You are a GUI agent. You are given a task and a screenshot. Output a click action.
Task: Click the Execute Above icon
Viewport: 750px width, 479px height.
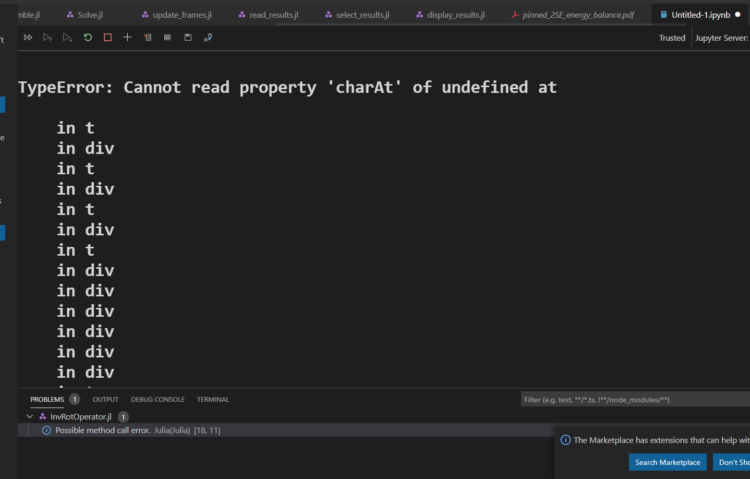tap(47, 37)
